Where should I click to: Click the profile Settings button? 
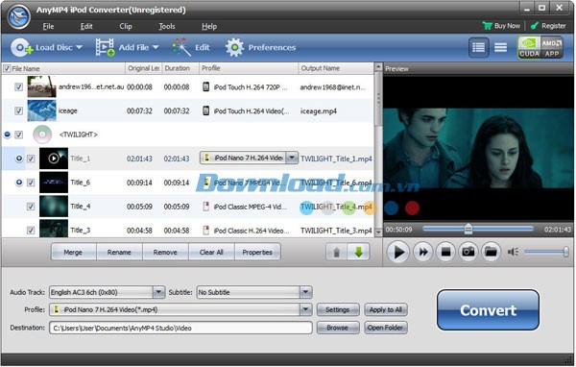[337, 309]
